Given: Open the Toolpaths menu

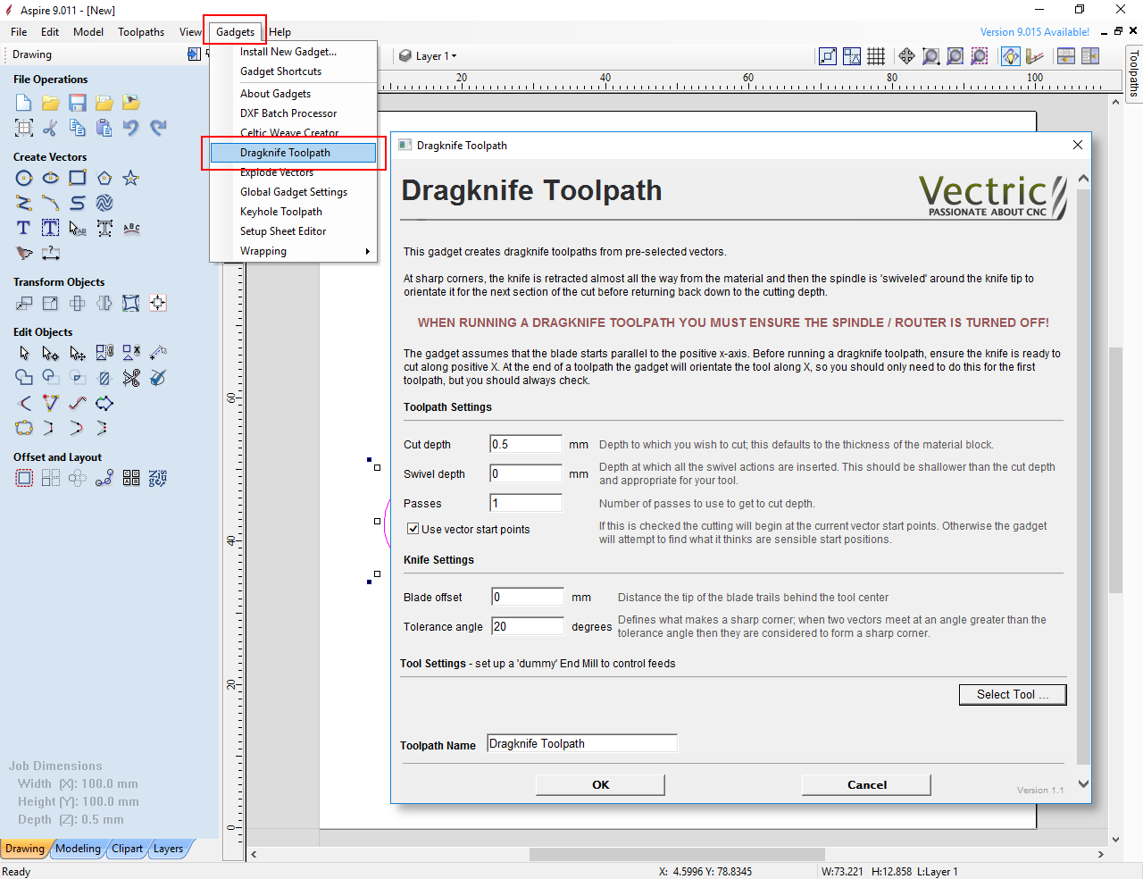Looking at the screenshot, I should pyautogui.click(x=141, y=32).
